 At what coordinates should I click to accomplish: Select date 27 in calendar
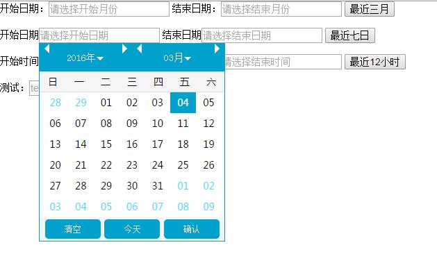tap(55, 186)
